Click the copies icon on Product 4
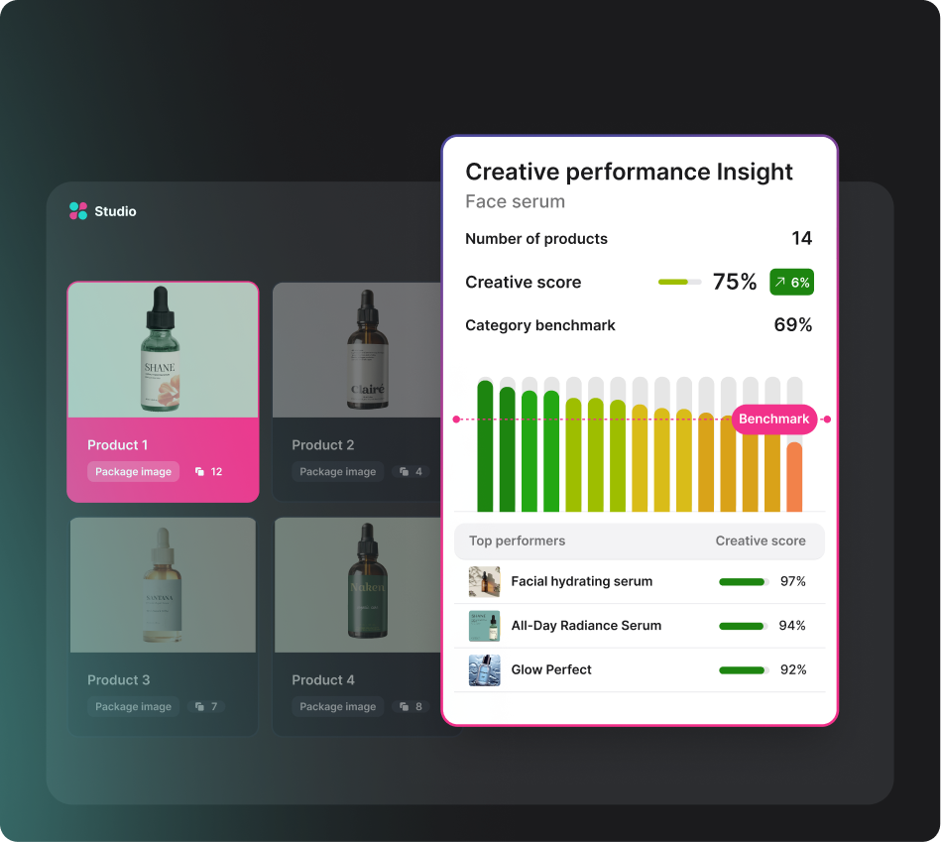Screen dimensions: 941x842 coord(404,707)
